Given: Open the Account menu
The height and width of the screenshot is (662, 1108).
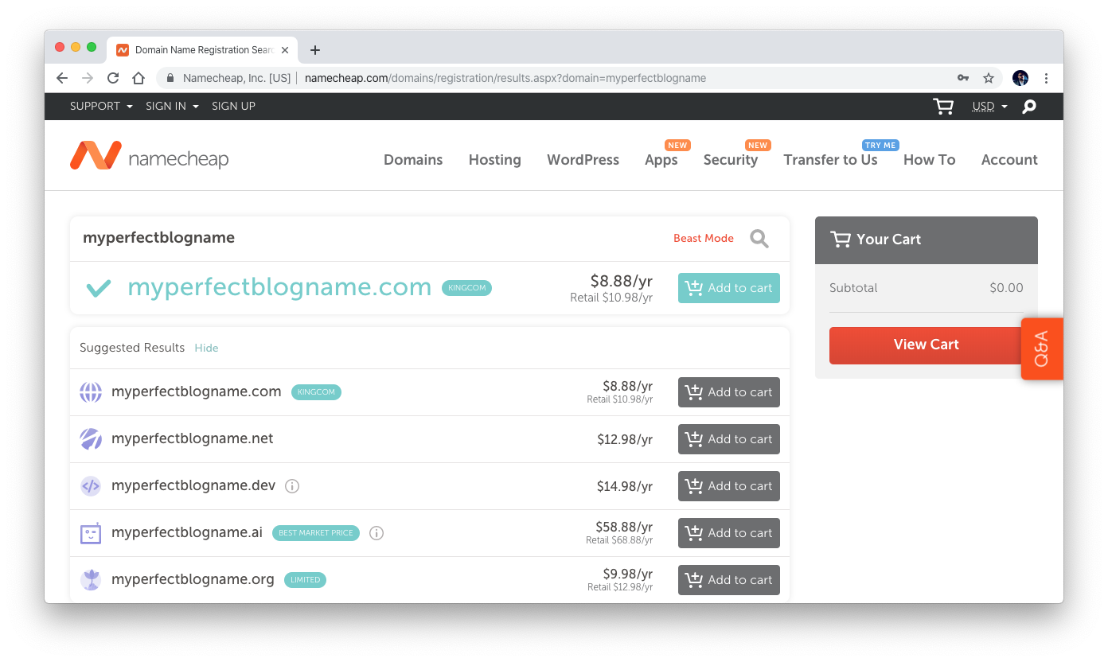Looking at the screenshot, I should (1009, 160).
